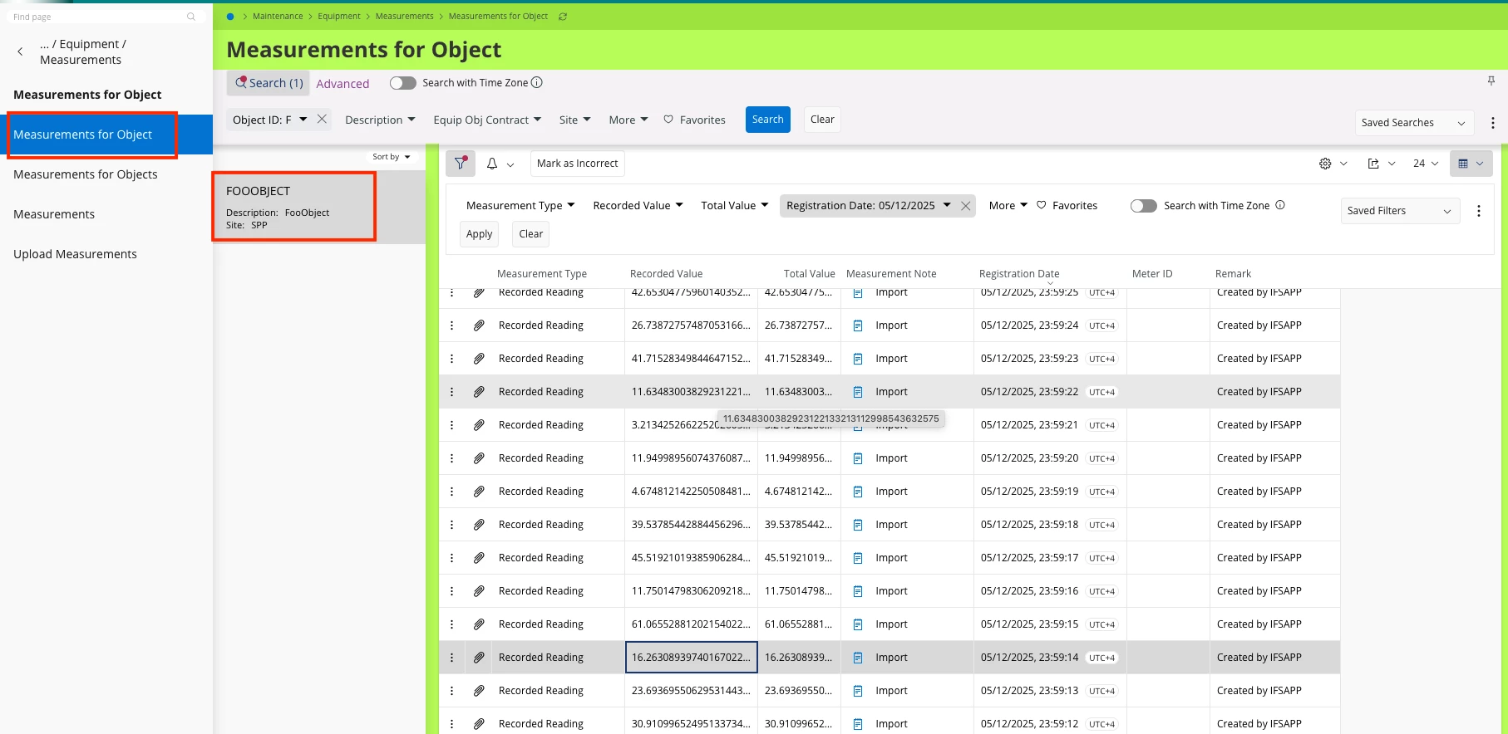The width and height of the screenshot is (1508, 734).
Task: Open the gear settings icon in the table toolbar
Action: tap(1325, 164)
